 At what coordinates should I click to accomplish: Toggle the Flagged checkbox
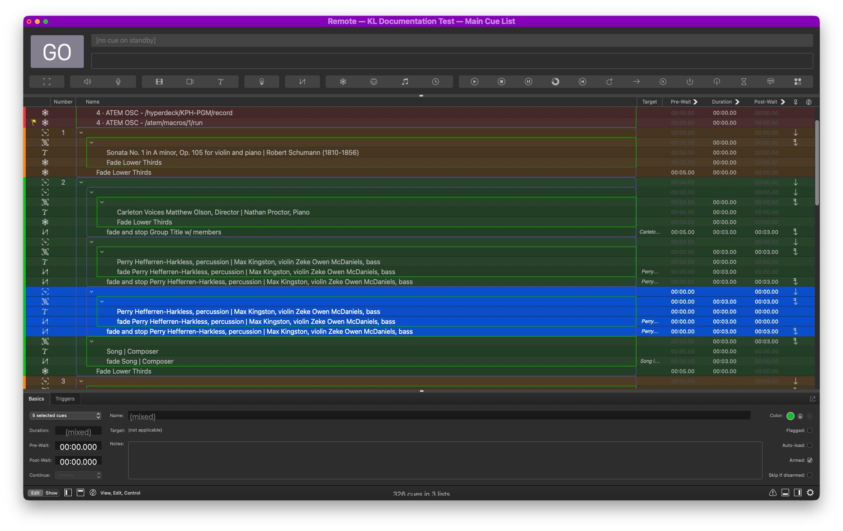810,430
